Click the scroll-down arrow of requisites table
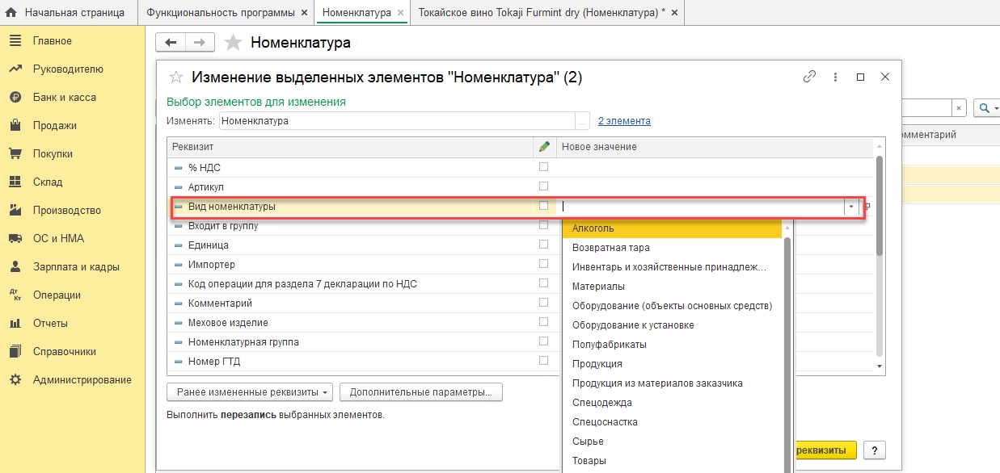The height and width of the screenshot is (473, 1000). point(880,366)
